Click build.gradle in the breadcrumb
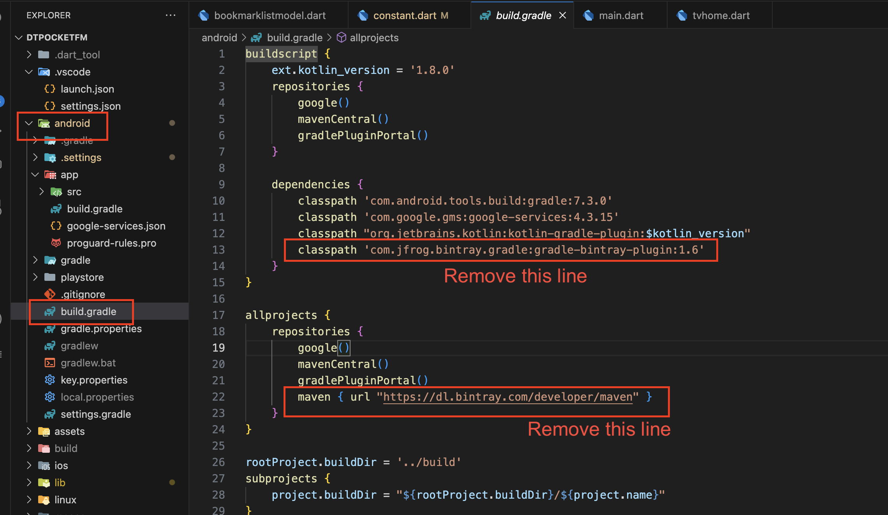This screenshot has width=888, height=515. [294, 38]
